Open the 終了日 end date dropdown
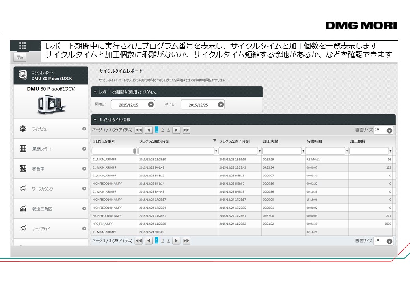 tap(221, 105)
